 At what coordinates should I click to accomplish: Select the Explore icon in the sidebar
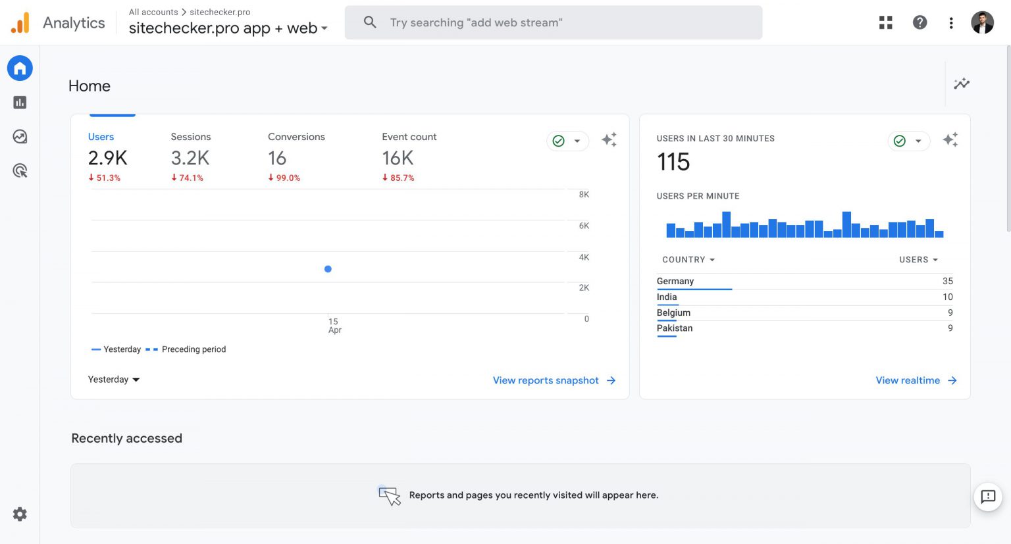coord(20,137)
